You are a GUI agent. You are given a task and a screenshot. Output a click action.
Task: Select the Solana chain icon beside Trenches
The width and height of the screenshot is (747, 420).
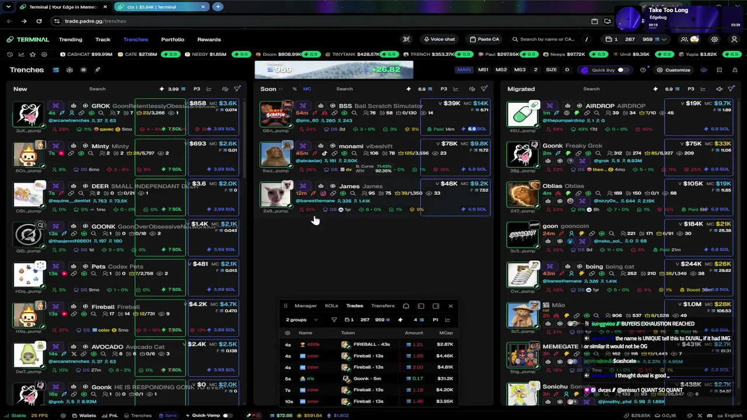55,70
